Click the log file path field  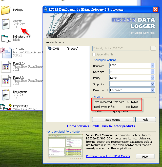click(121, 49)
